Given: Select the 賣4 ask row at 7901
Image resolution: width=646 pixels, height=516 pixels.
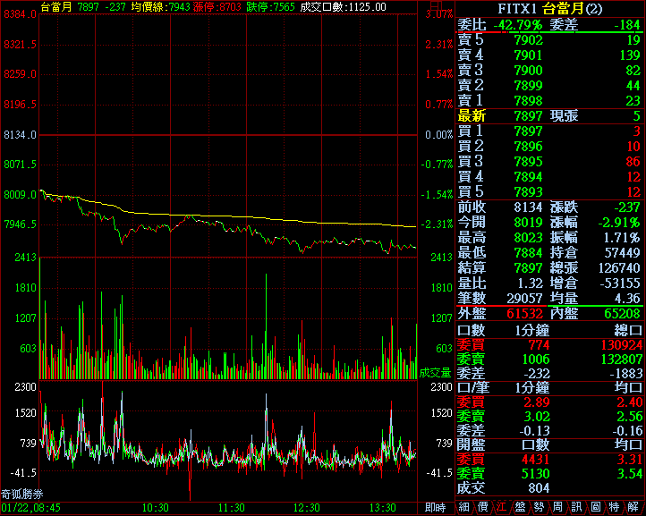Looking at the screenshot, I should coord(549,55).
